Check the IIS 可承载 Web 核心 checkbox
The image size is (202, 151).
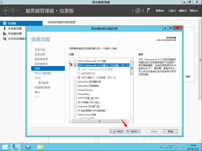coord(75,102)
